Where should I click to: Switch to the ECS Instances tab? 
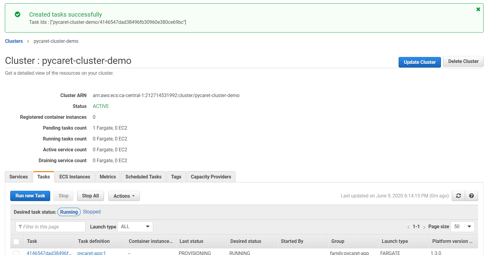coord(75,177)
